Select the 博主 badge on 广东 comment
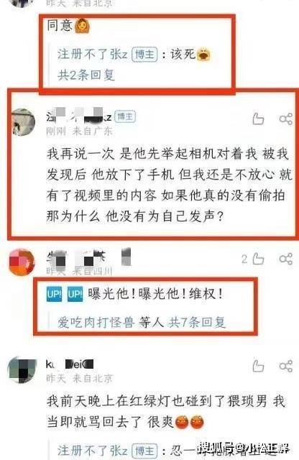Screen dimensions: 299x460 125,116
